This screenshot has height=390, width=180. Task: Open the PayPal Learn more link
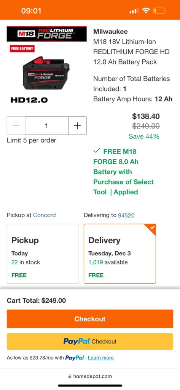click(x=101, y=358)
